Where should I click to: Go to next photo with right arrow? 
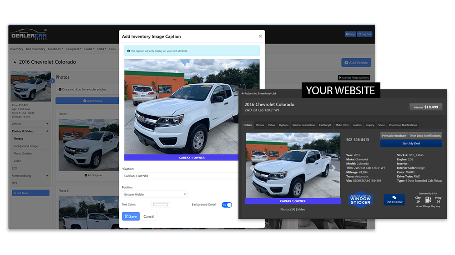[x=334, y=168]
